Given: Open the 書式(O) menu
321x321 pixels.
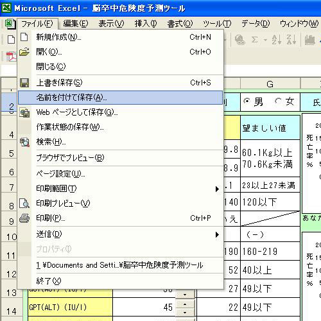Looking at the screenshot, I should coord(180,24).
